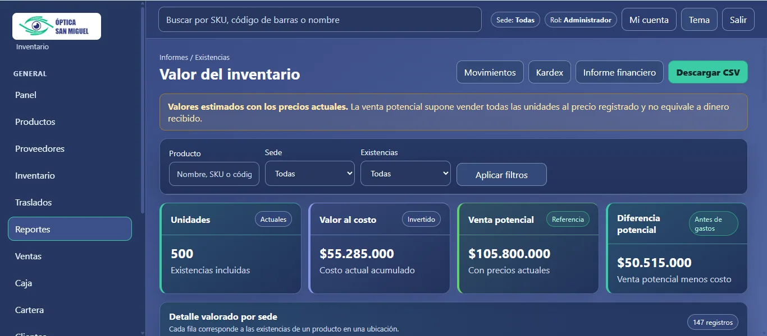
Task: Open the Panel menu item
Action: 70,95
